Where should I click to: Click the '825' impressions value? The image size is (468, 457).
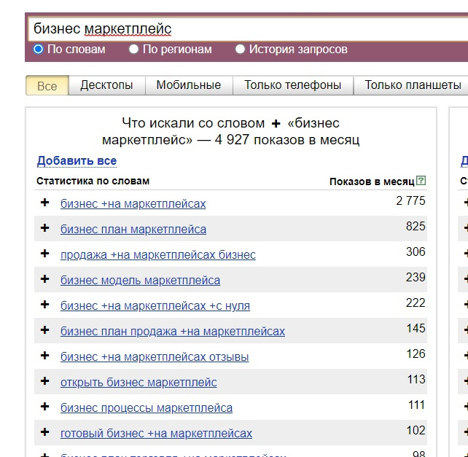416,226
